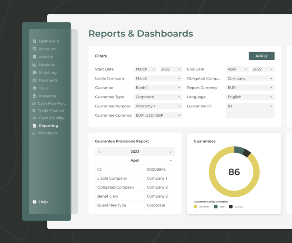Click the Matching puzzle piece icon
Image resolution: width=292 pixels, height=243 pixels.
(x=35, y=72)
